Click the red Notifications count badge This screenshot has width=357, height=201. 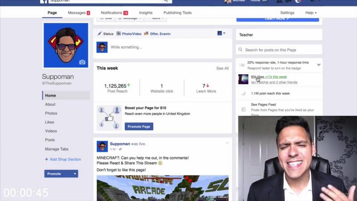tap(126, 13)
